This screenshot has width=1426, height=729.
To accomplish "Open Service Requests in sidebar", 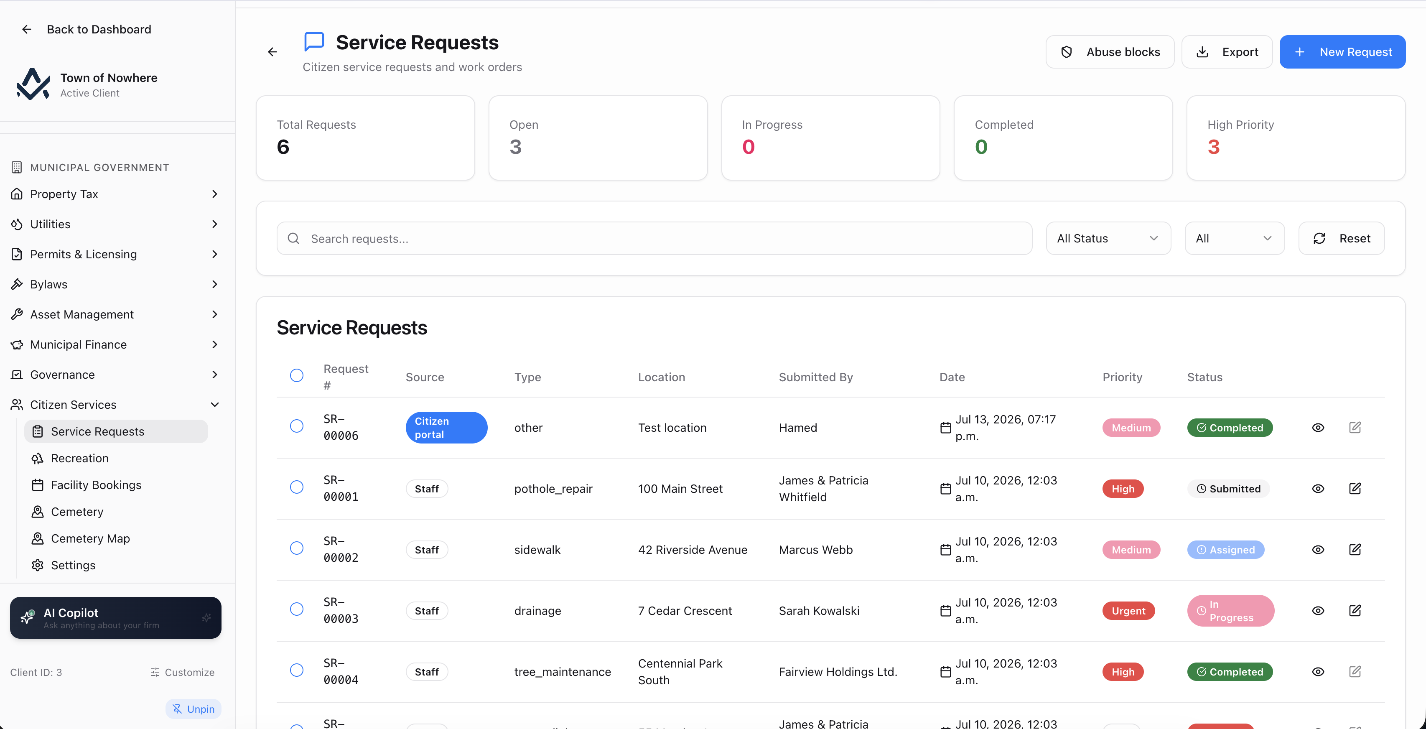I will [x=116, y=431].
